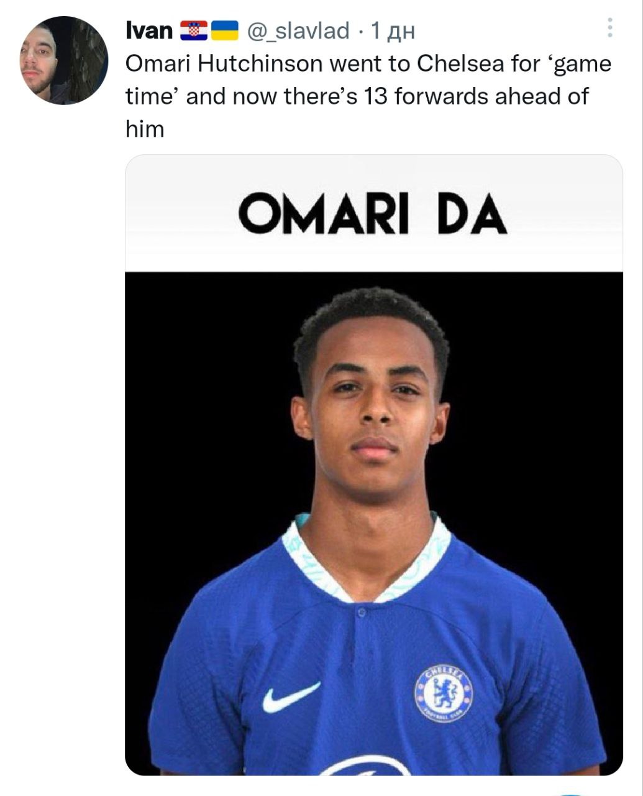Open the tweet's three-dot more options menu
This screenshot has height=796, width=643.
coord(610,28)
